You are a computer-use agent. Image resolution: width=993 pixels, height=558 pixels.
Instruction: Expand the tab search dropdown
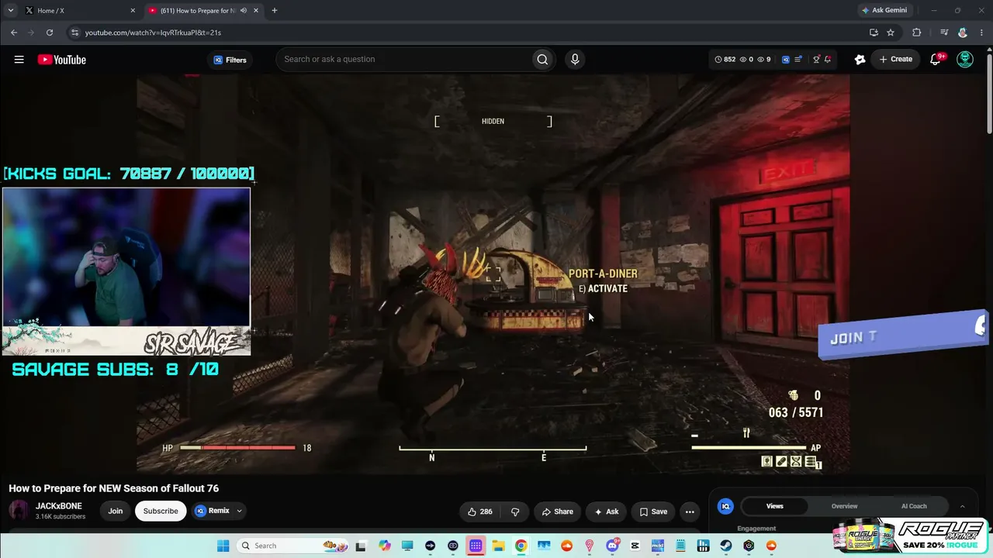point(10,11)
